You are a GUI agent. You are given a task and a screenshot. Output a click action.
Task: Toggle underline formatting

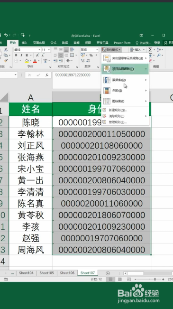click(27, 55)
